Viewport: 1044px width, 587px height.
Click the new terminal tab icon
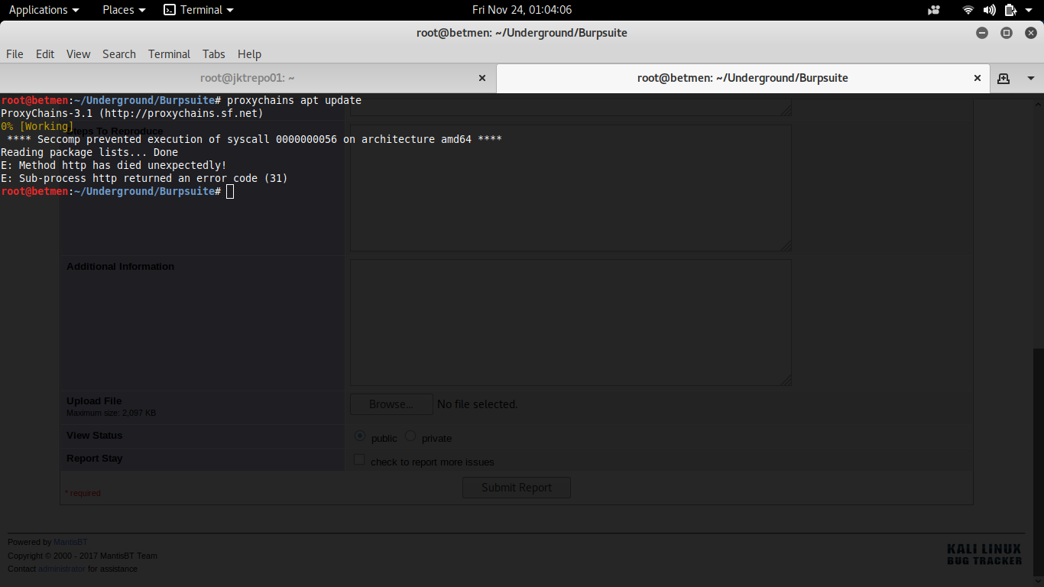coord(1003,78)
